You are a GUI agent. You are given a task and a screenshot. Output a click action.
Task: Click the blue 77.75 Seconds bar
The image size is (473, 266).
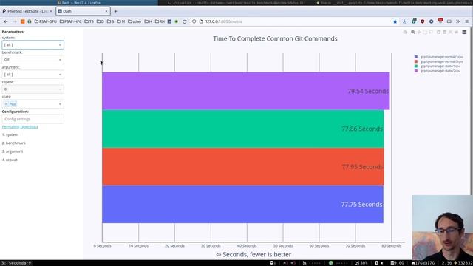pyautogui.click(x=243, y=205)
